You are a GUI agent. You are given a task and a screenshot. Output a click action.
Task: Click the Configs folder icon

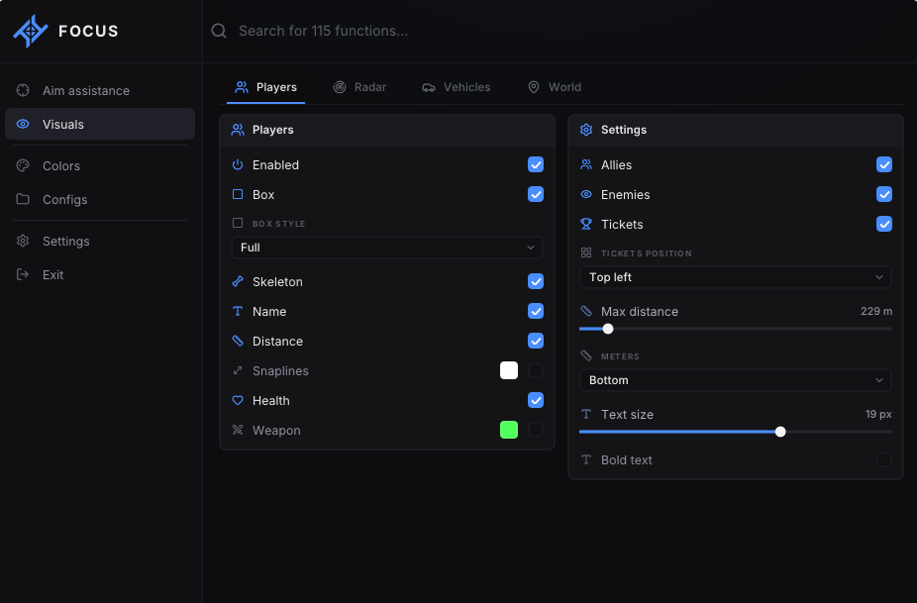click(x=23, y=199)
